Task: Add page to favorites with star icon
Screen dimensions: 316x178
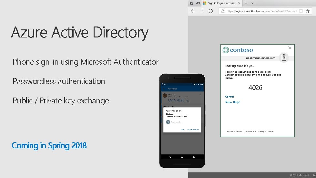Action: point(308,11)
